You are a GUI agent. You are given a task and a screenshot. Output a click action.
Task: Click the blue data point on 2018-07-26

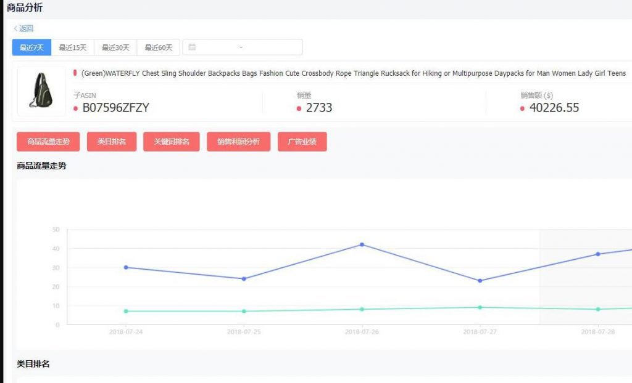click(x=362, y=244)
